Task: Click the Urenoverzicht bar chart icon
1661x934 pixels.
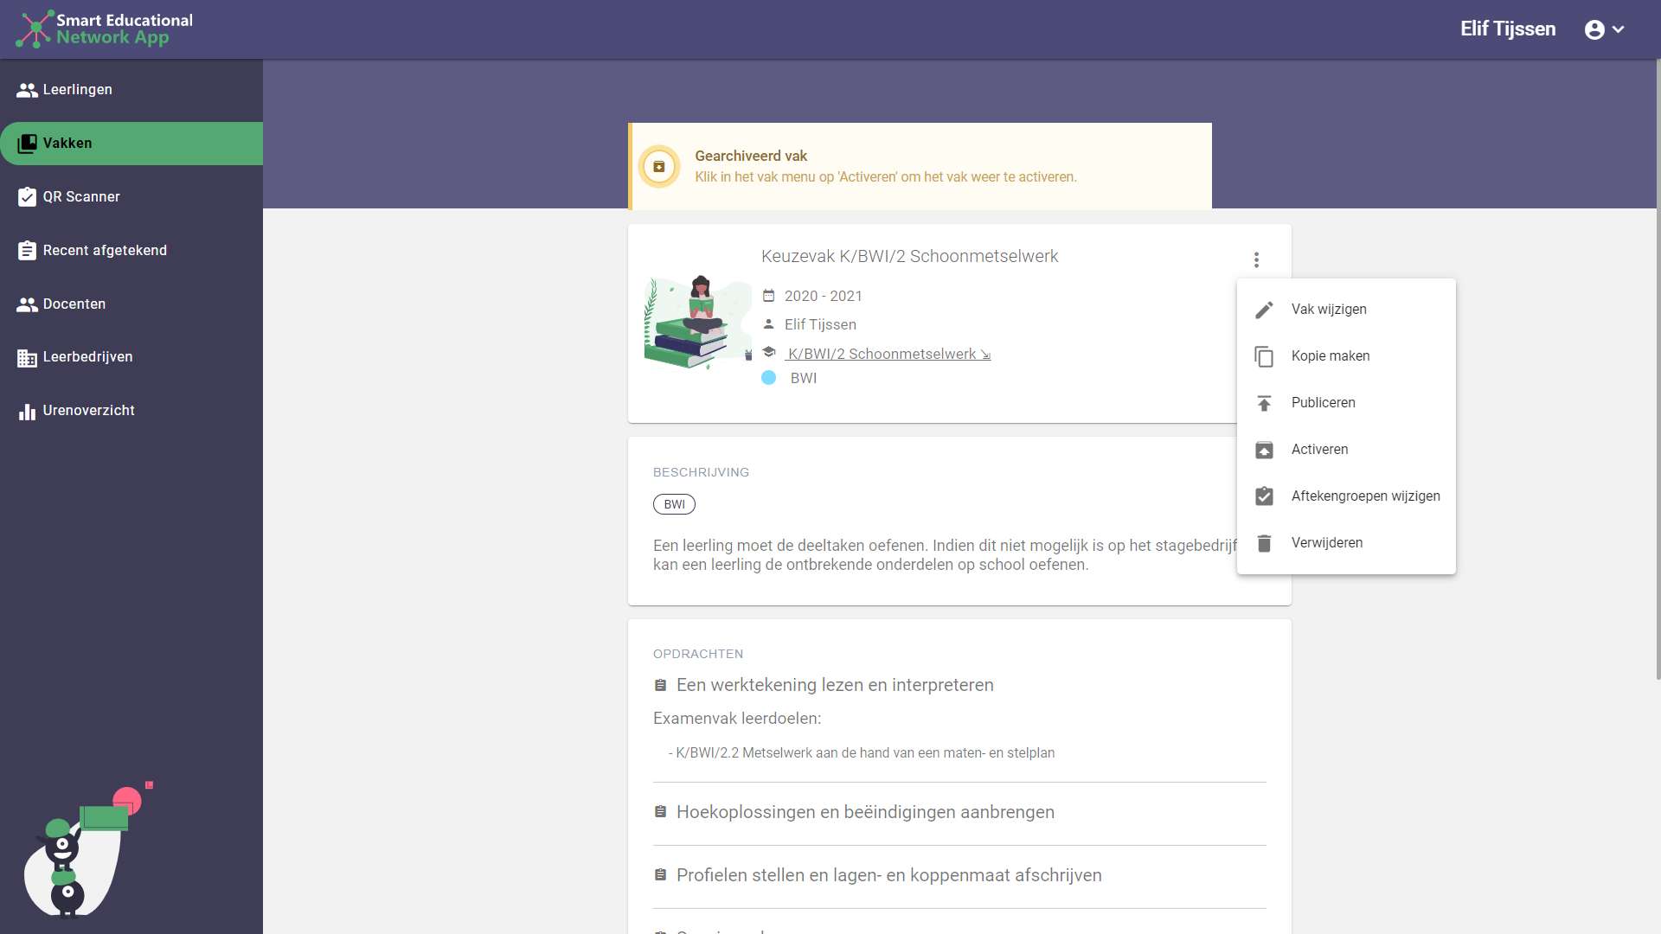Action: [x=27, y=412]
